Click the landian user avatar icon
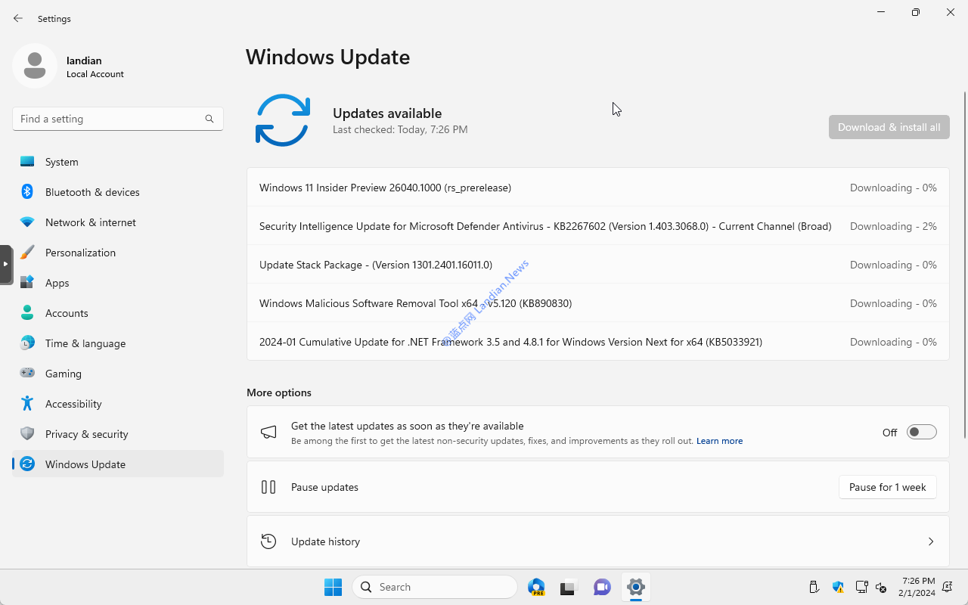The image size is (968, 605). click(x=35, y=66)
